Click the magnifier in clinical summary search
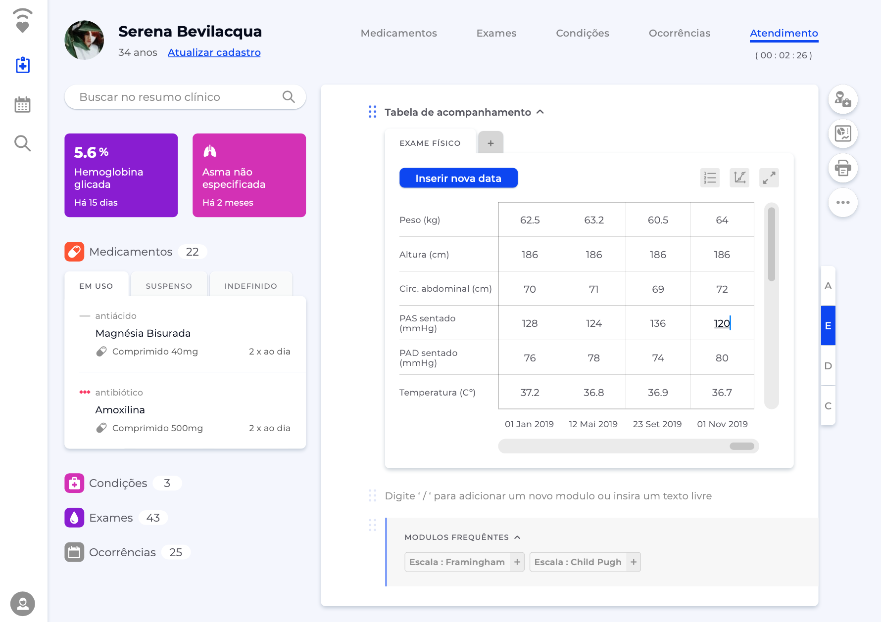Screen dimensions: 881x622 pyautogui.click(x=289, y=97)
